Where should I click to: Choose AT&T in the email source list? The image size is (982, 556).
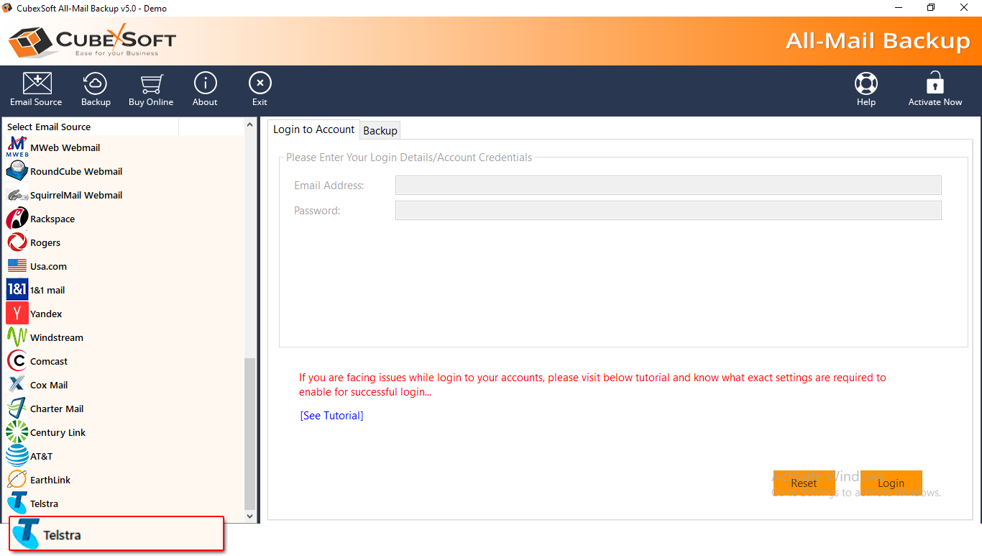41,456
